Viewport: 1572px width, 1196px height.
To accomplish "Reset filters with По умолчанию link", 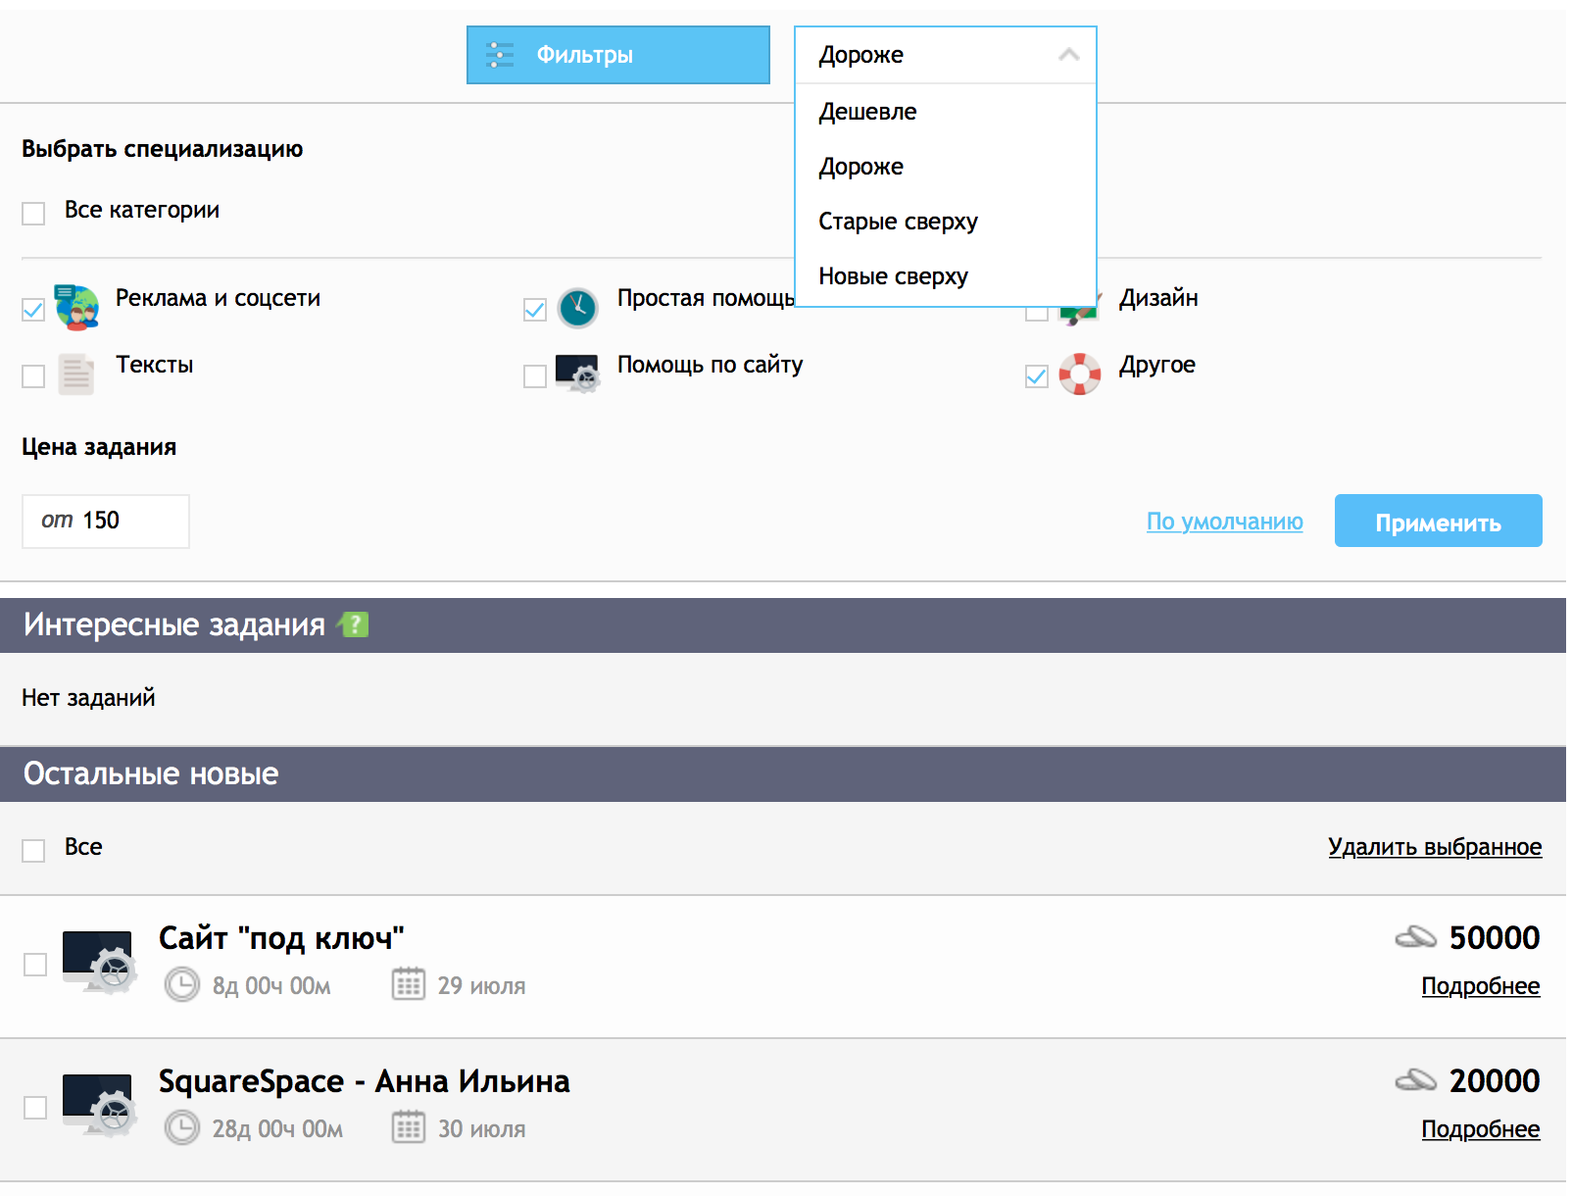I will 1224,522.
